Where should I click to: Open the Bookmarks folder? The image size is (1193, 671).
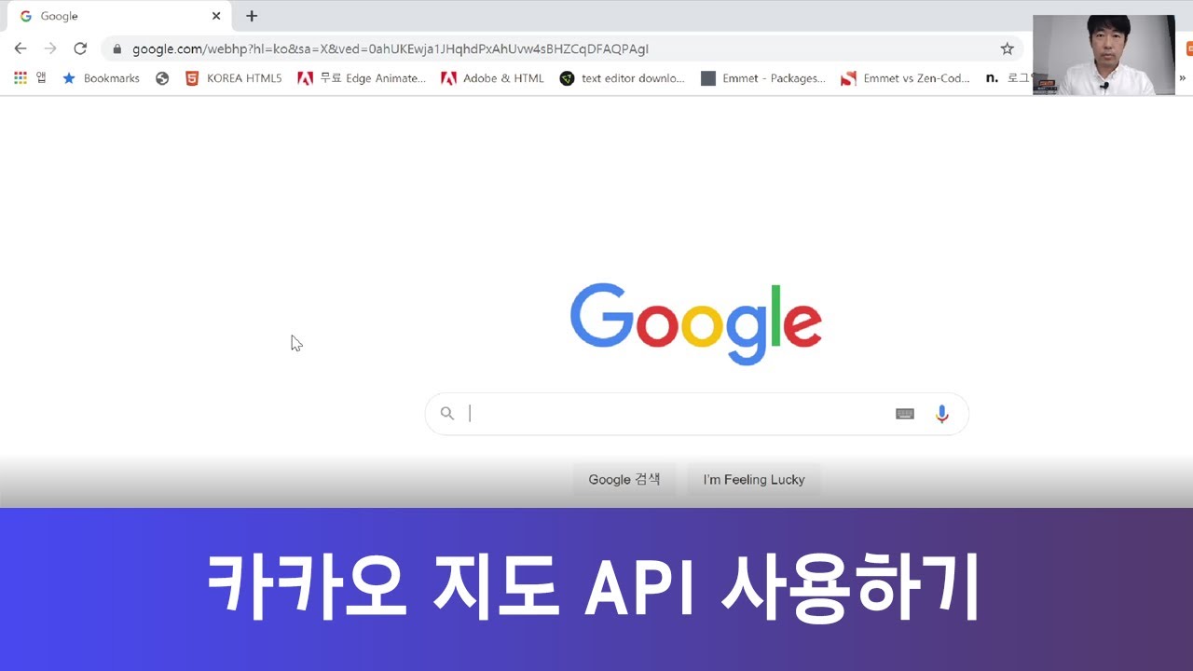pos(101,78)
